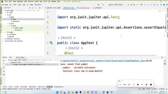Open settings in the floating magnifier window
The width and height of the screenshot is (168, 94).
click(x=151, y=85)
